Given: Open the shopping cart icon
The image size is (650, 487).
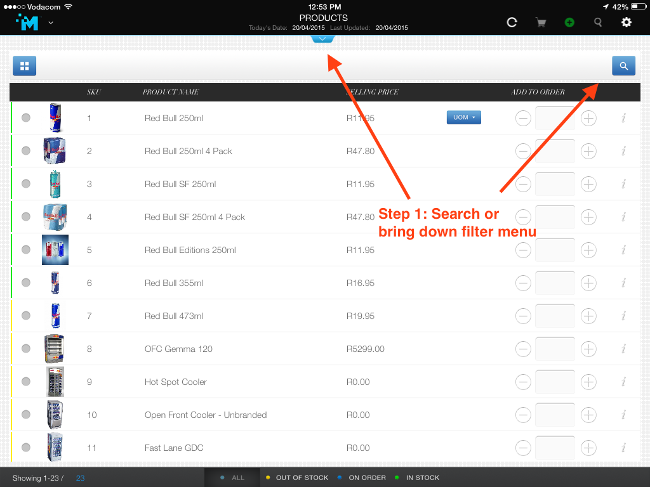Looking at the screenshot, I should (x=541, y=22).
